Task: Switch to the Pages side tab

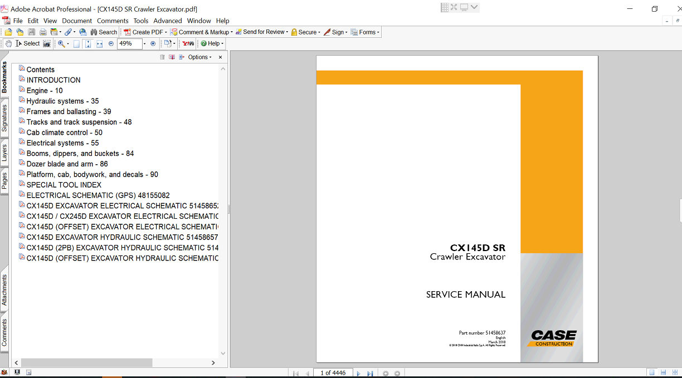Action: click(4, 181)
